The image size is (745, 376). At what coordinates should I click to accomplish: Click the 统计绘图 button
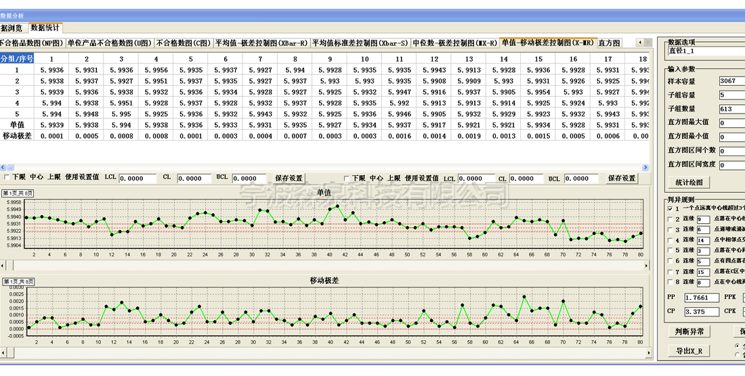pyautogui.click(x=689, y=182)
